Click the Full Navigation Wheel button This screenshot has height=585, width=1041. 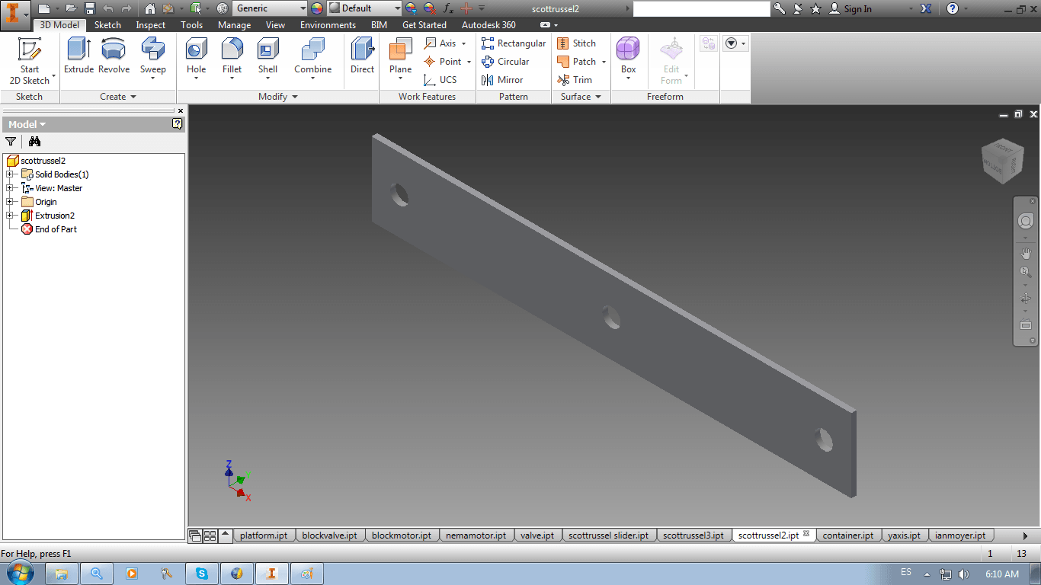(1026, 221)
